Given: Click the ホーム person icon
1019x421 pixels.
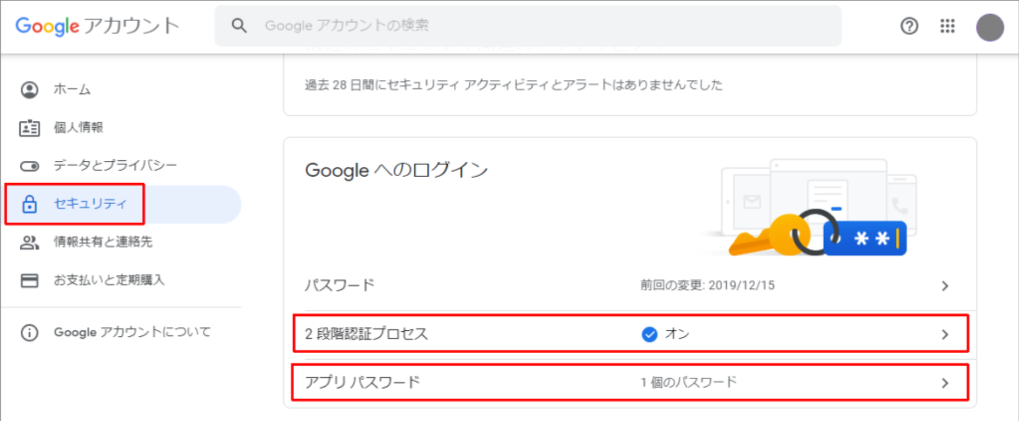Looking at the screenshot, I should [x=30, y=90].
